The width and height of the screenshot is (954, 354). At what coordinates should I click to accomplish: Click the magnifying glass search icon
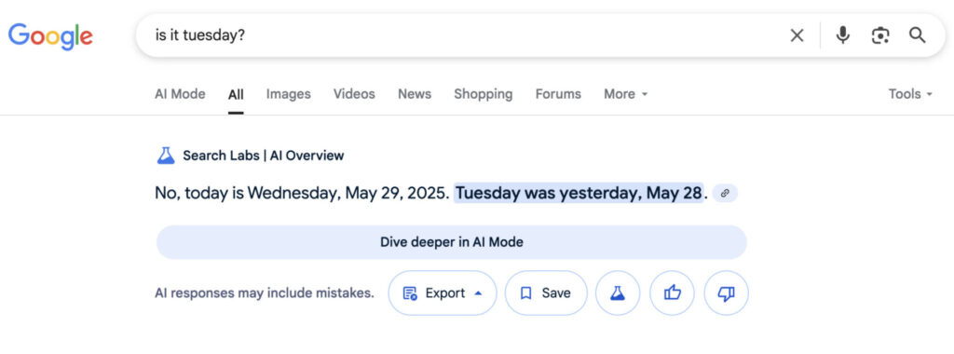[918, 35]
